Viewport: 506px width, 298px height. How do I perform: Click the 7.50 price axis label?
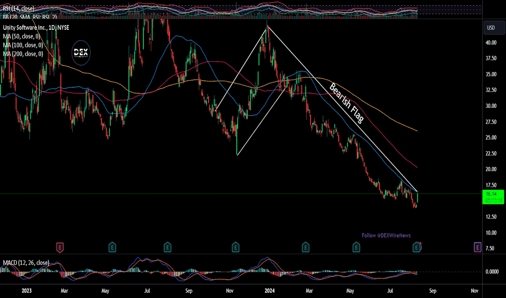pyautogui.click(x=490, y=248)
